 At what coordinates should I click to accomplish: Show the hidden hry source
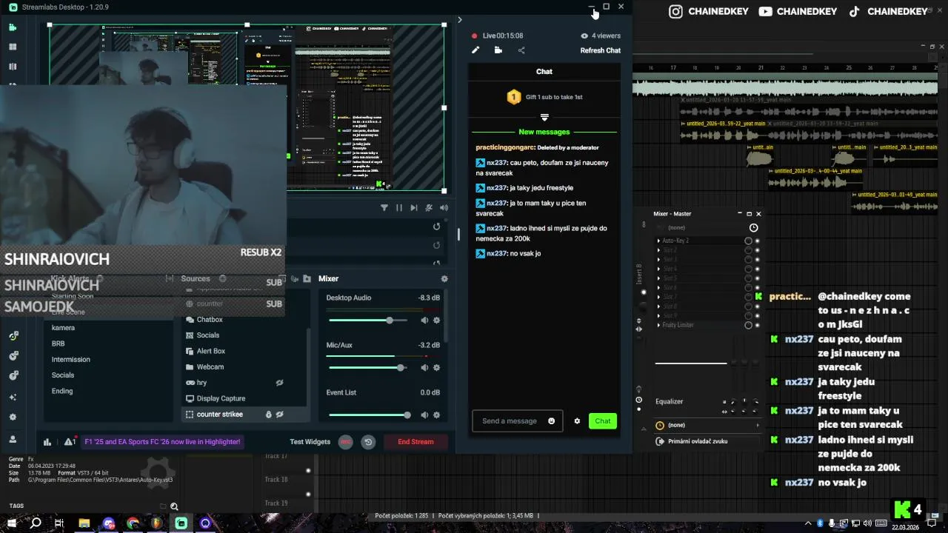tap(280, 383)
